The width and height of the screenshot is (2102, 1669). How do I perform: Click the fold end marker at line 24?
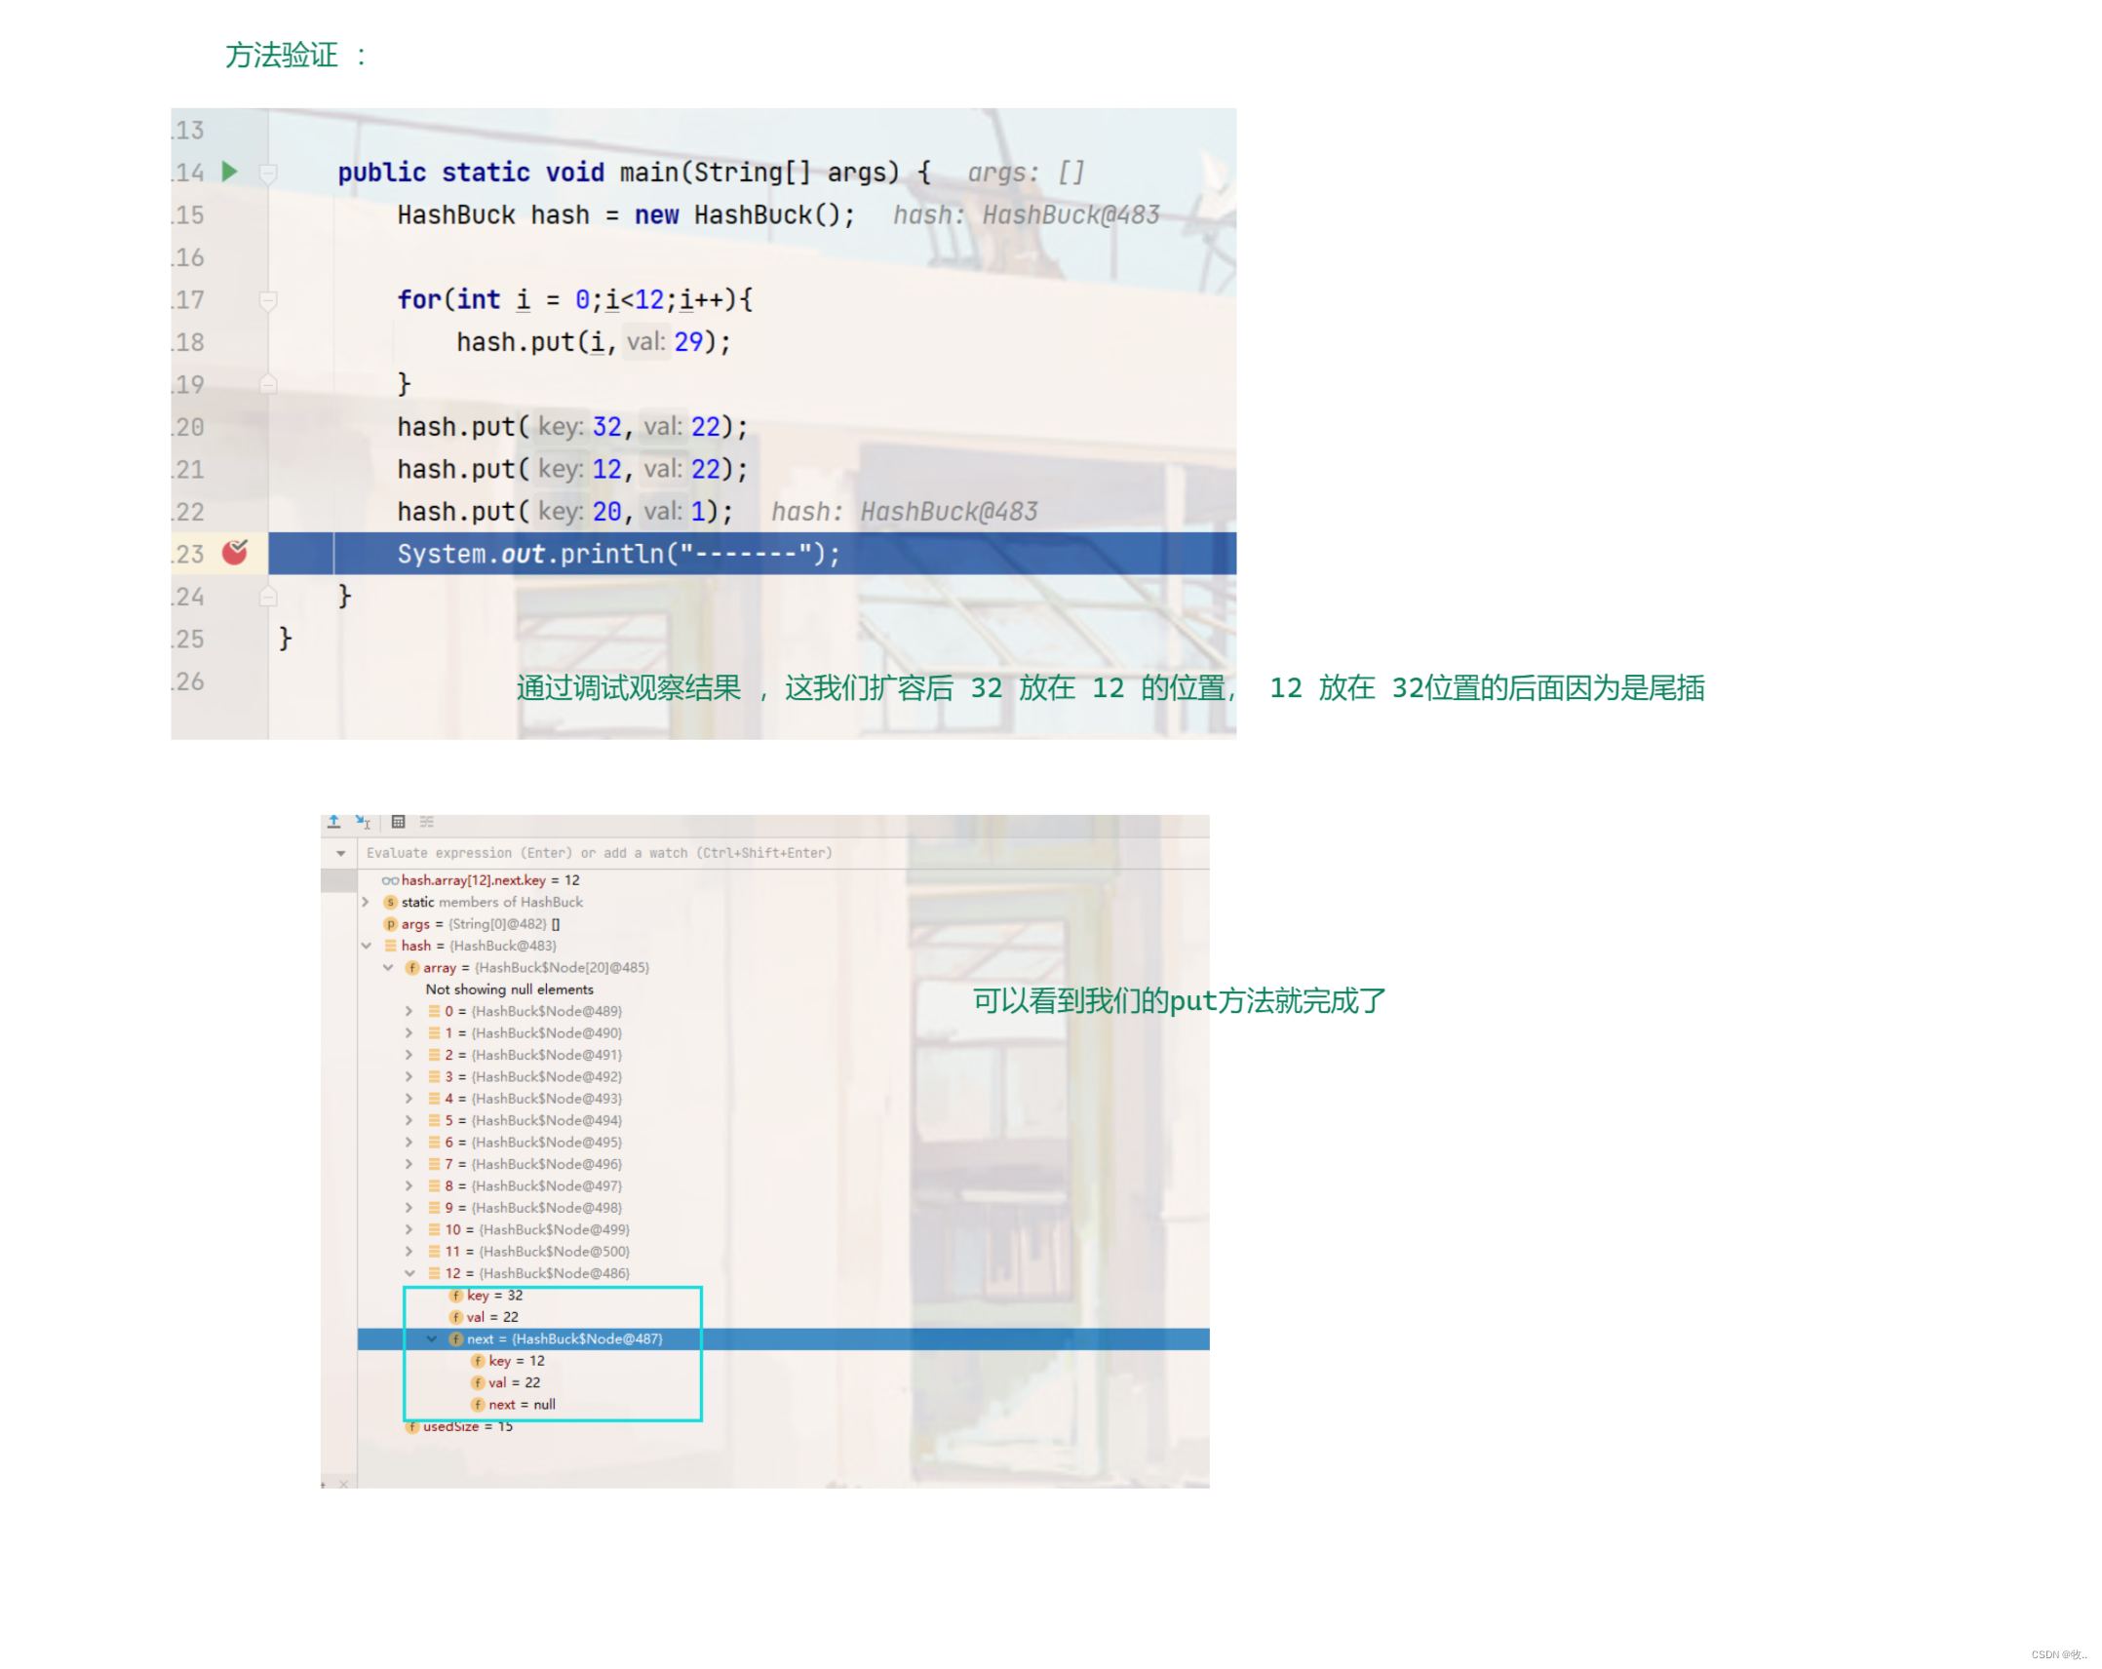268,596
